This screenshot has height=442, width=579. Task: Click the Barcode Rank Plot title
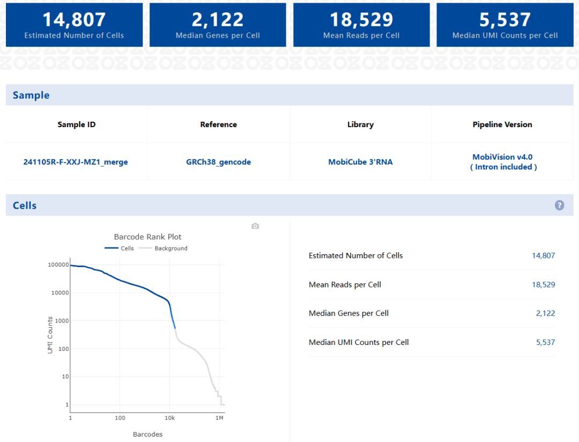[x=147, y=237]
